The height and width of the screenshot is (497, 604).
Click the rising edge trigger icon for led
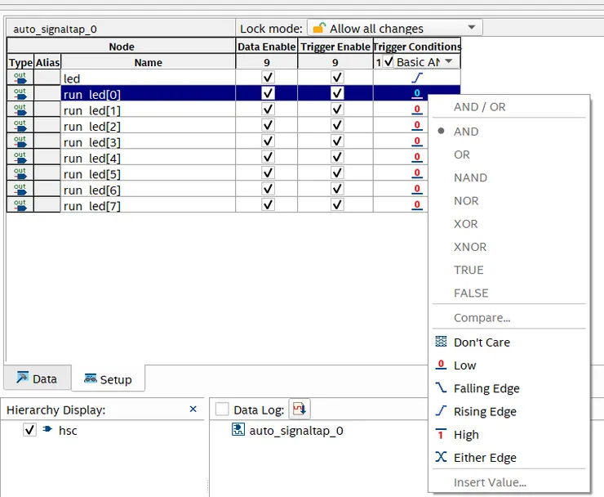pyautogui.click(x=417, y=78)
